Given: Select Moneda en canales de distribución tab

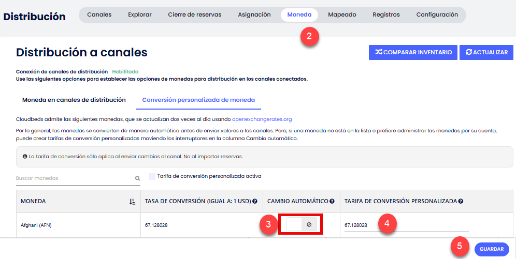Looking at the screenshot, I should (74, 100).
